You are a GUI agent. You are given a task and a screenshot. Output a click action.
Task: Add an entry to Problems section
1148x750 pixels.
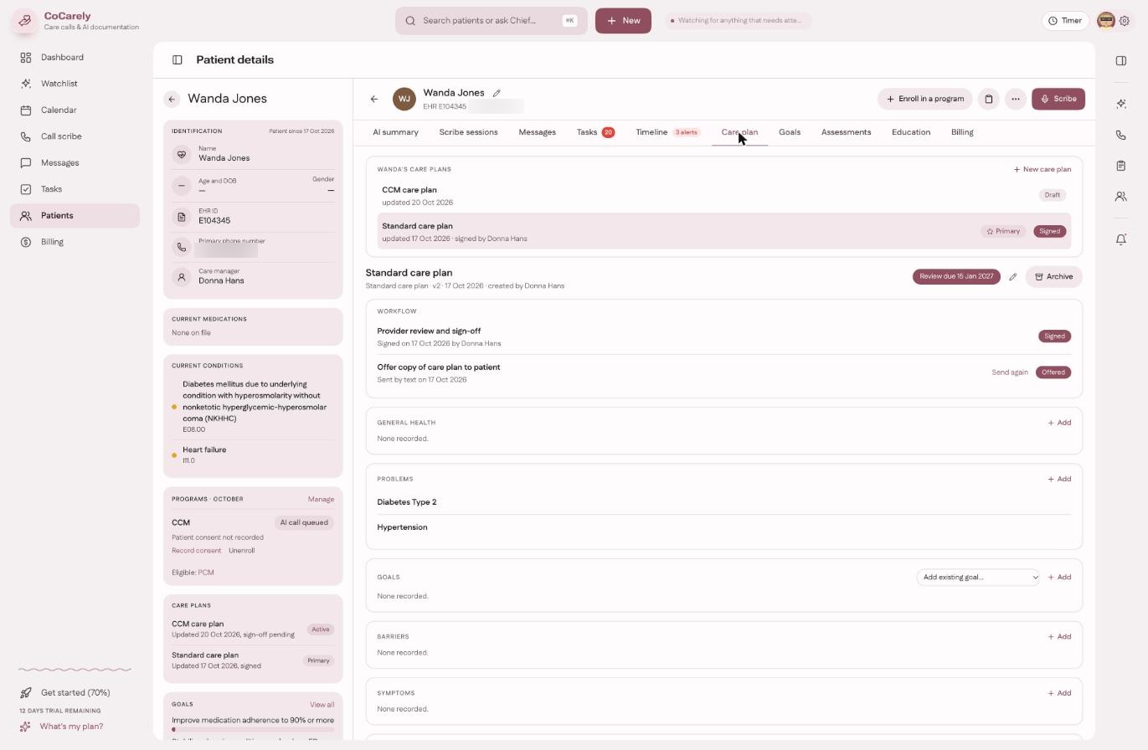(x=1059, y=480)
